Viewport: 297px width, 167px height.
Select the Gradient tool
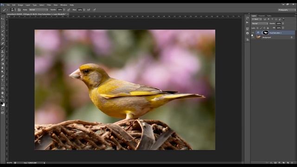(x=2, y=64)
